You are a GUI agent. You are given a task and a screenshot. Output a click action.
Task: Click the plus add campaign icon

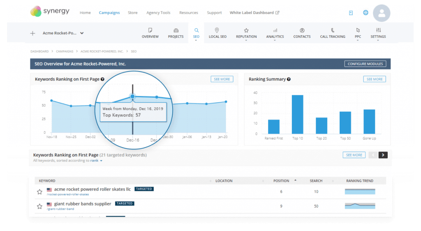pyautogui.click(x=32, y=33)
